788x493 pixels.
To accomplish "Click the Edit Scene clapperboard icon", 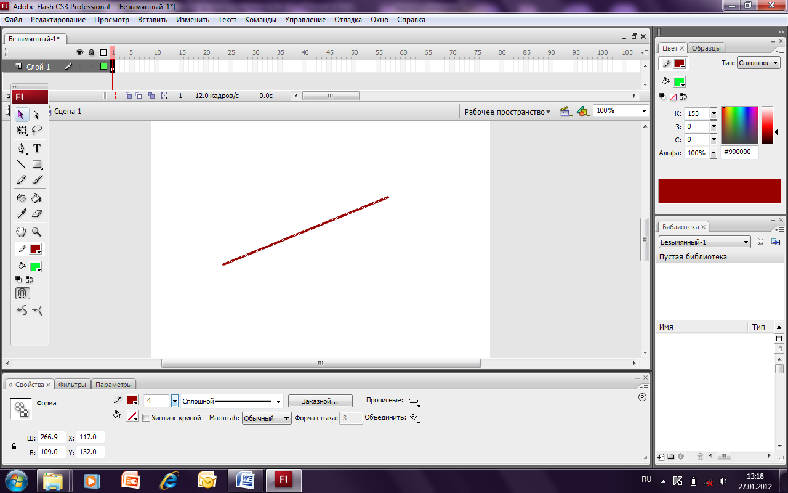I will pos(565,112).
